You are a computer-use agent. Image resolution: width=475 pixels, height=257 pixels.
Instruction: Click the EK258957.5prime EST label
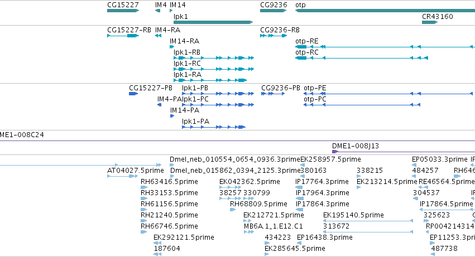pos(330,159)
